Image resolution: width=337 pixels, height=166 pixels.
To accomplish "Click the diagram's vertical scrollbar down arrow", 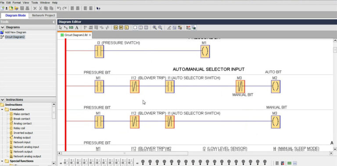I will 335,149.
